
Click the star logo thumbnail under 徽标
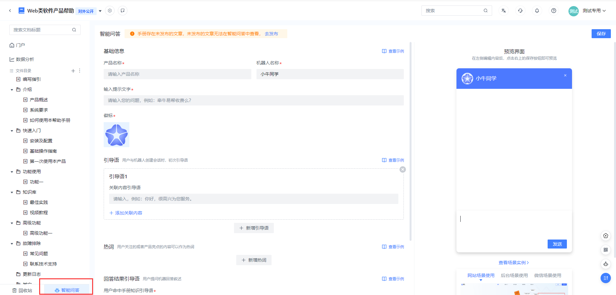coord(117,135)
